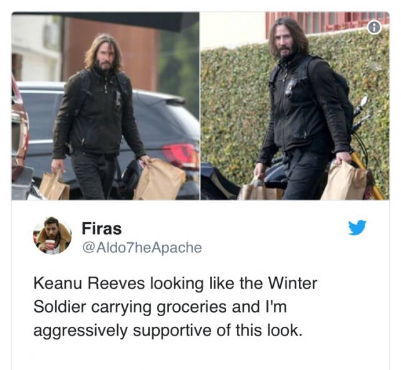Screen dimensions: 401x370
Task: Click the red cup in the avatar
Action: (x=50, y=245)
